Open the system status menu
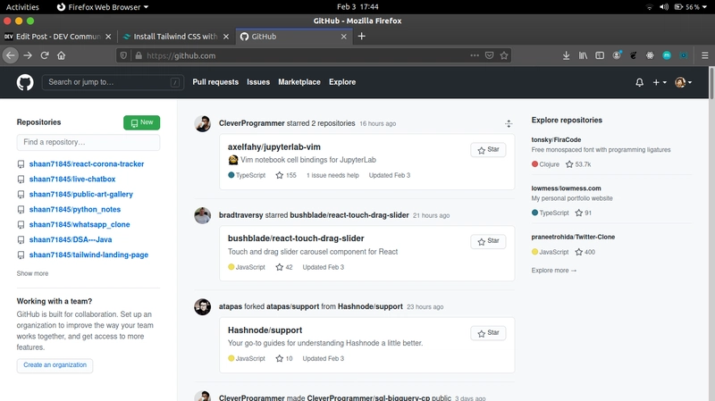This screenshot has width=715, height=401. point(678,7)
